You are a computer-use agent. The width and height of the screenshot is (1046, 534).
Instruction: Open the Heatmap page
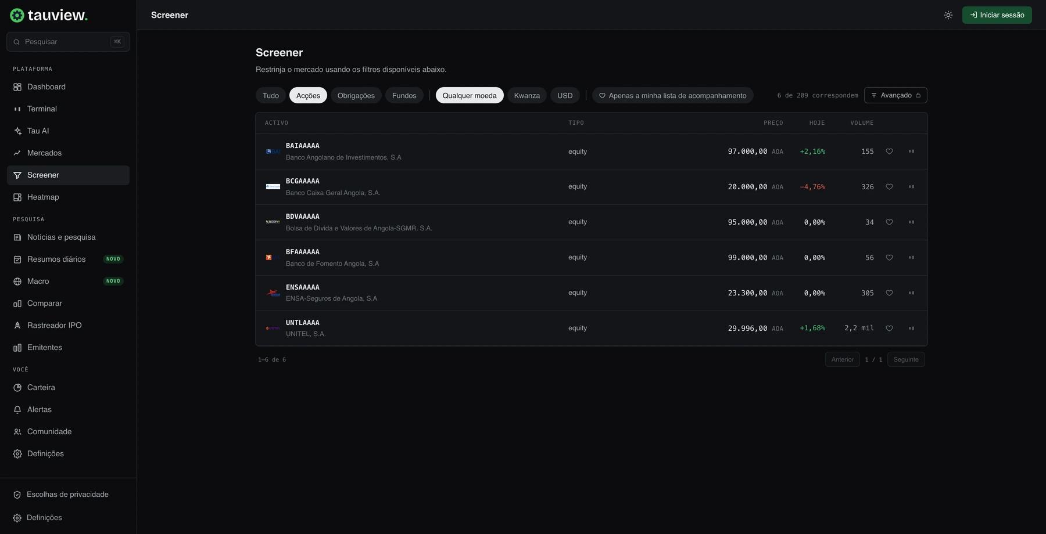(68, 197)
